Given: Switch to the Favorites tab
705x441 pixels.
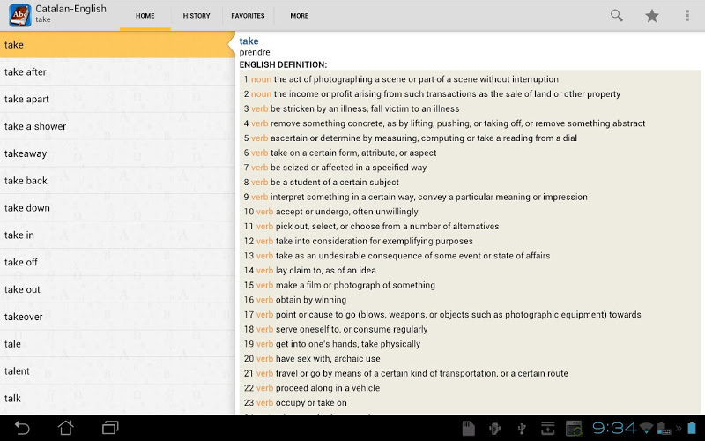Looking at the screenshot, I should pyautogui.click(x=248, y=16).
